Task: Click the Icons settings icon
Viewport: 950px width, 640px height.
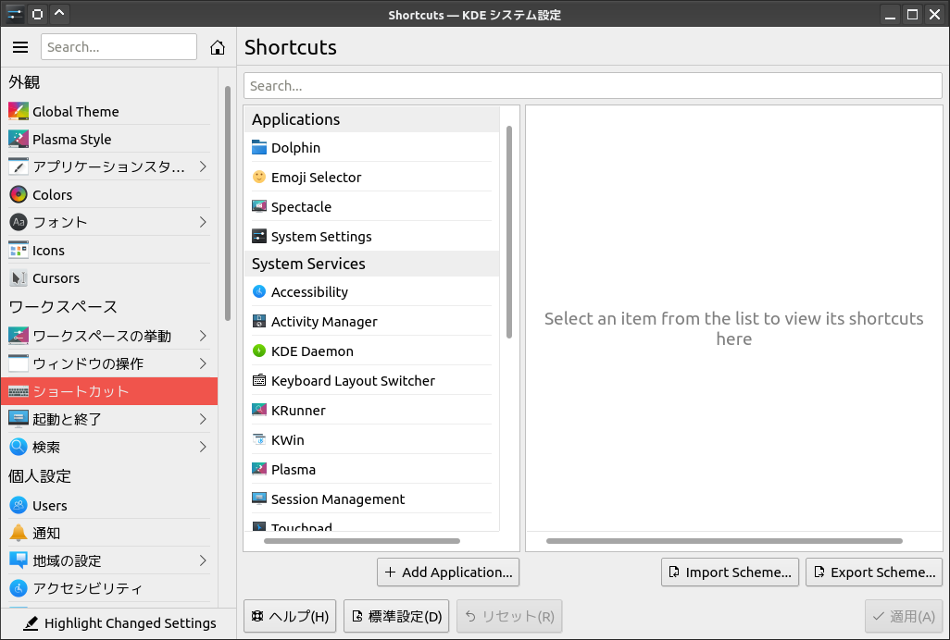Action: click(x=19, y=251)
